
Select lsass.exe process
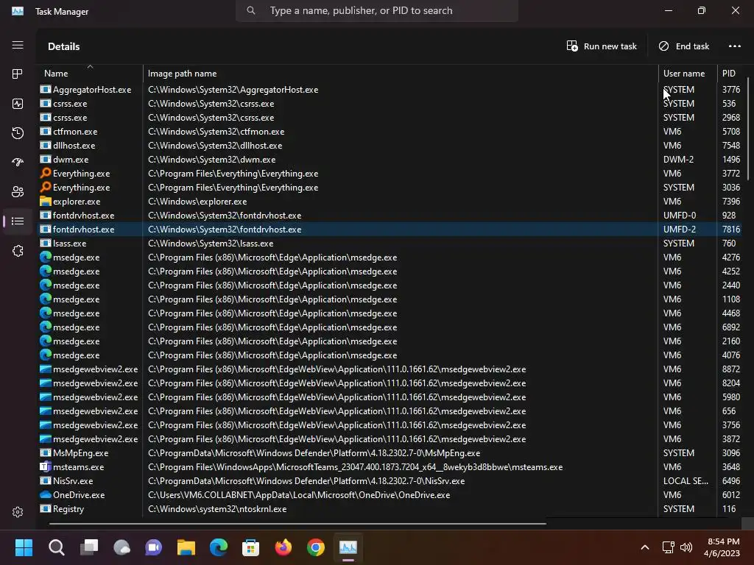[392, 243]
